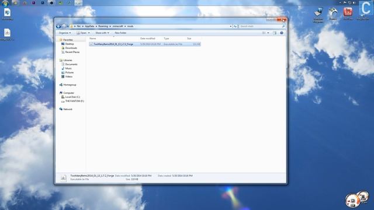Open Videos library
Viewport: 374px width, 210px height.
pos(69,76)
